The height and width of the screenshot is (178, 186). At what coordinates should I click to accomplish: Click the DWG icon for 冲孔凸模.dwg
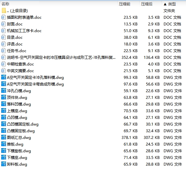pos(3,91)
